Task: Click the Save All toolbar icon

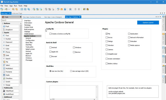Action: coord(29,9)
